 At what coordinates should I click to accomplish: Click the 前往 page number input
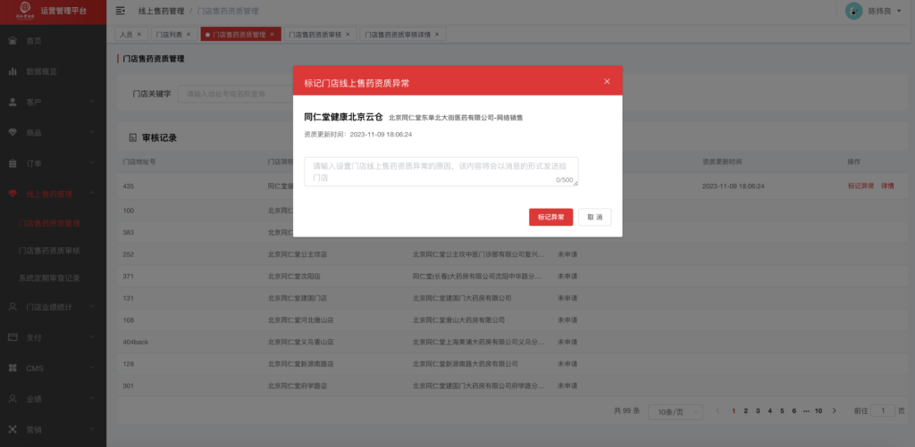pos(883,411)
